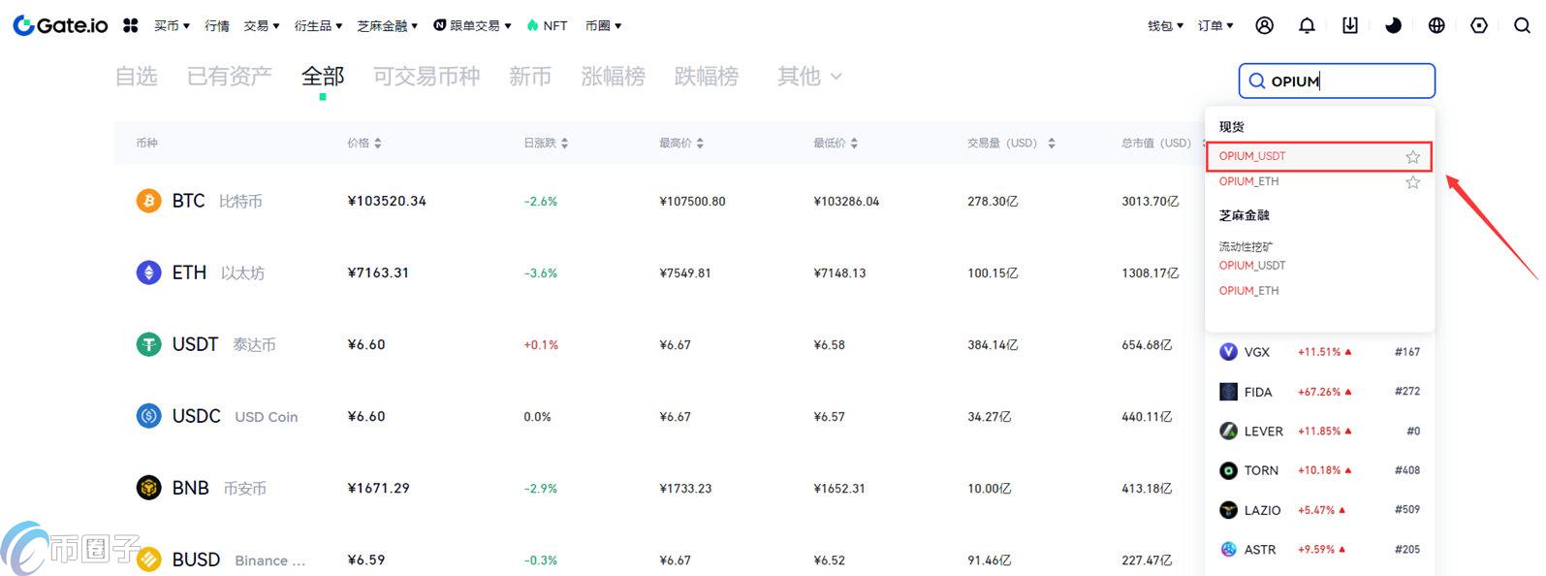Click the FIDA coin icon
Screen dimensions: 1546x576
coord(1228,392)
